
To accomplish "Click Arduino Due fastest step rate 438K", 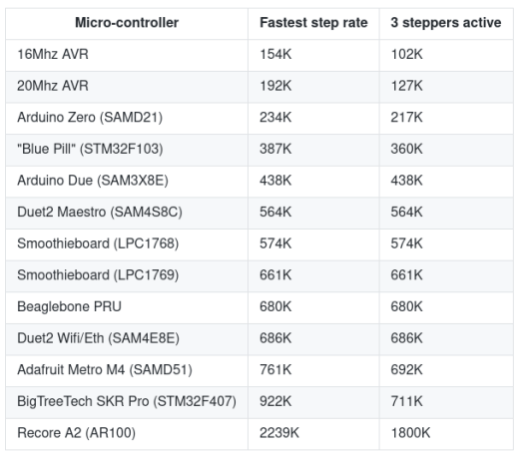I will point(275,181).
